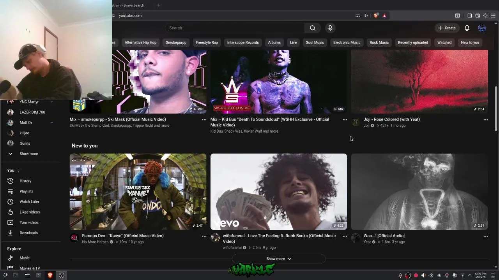Open Brave main hamburger menu
Viewport: 499px width, 280px height.
[x=493, y=16]
